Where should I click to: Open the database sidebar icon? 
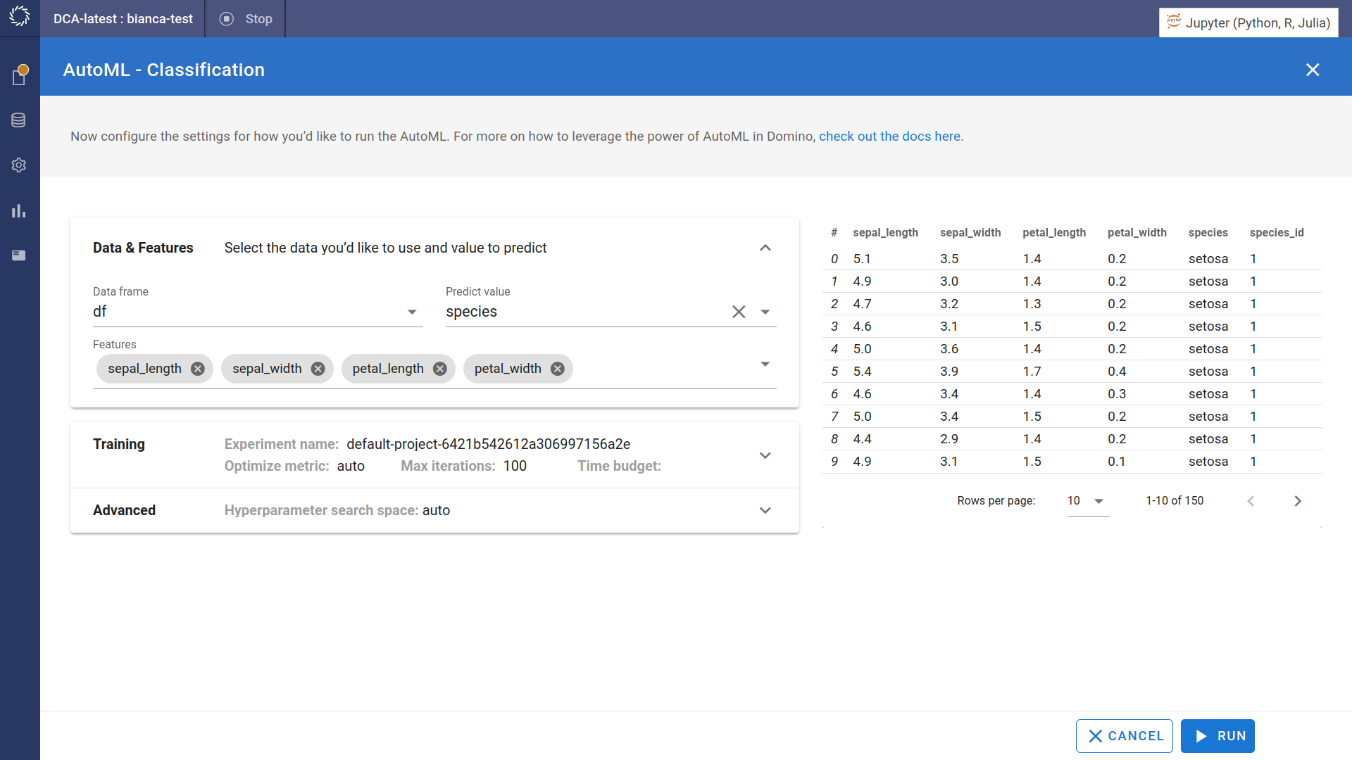pos(19,120)
